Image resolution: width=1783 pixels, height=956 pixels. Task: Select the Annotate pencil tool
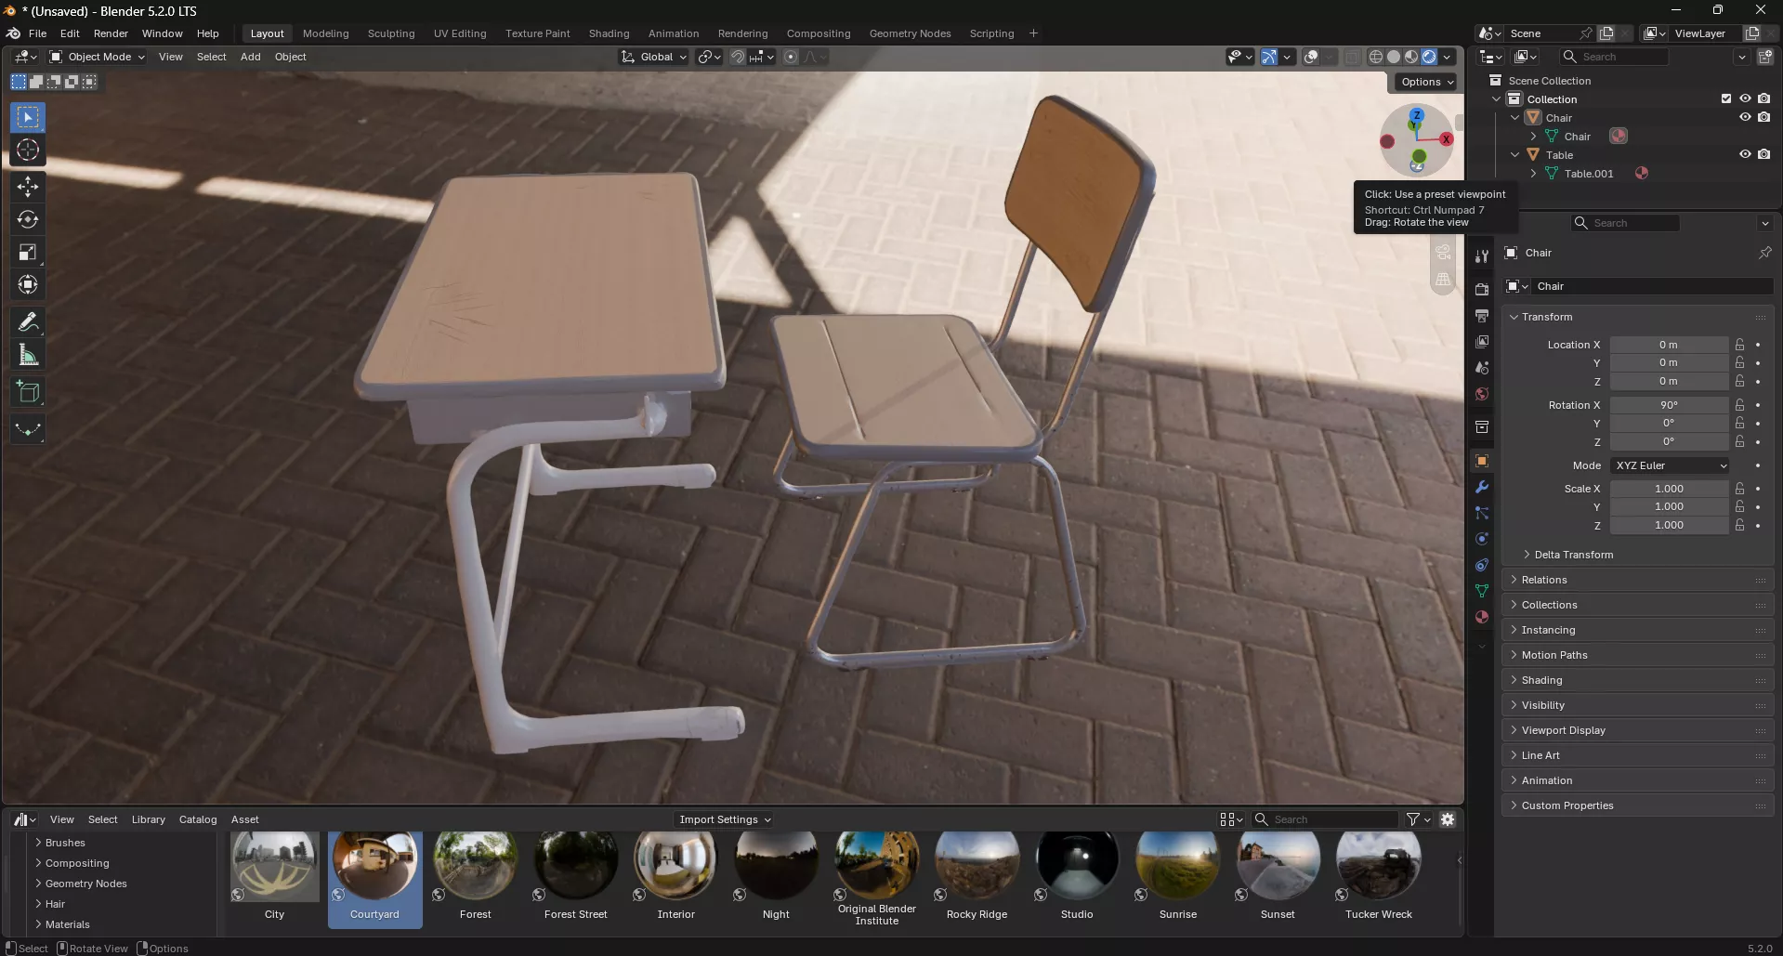point(28,321)
